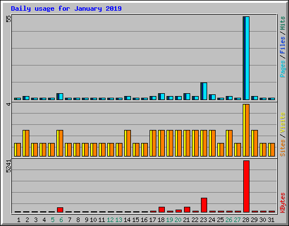Click the red 'KBytes' legend label
Viewport: 289px width, 226px height.
point(283,203)
